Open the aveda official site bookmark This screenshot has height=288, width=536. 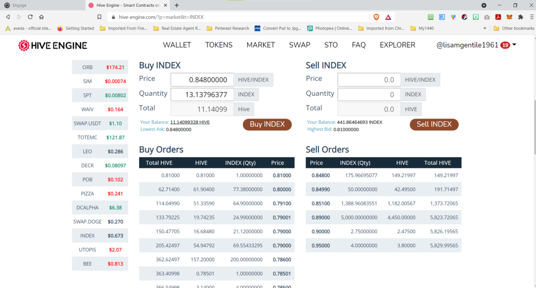[28, 28]
